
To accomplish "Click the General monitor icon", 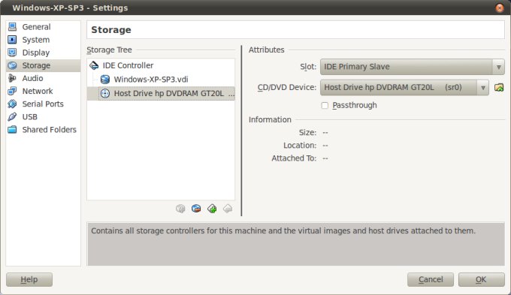I will click(12, 27).
